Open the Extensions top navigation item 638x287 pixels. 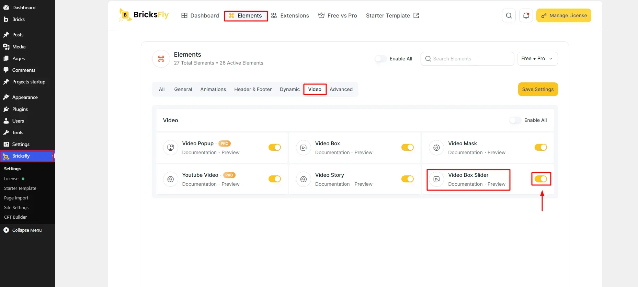290,15
